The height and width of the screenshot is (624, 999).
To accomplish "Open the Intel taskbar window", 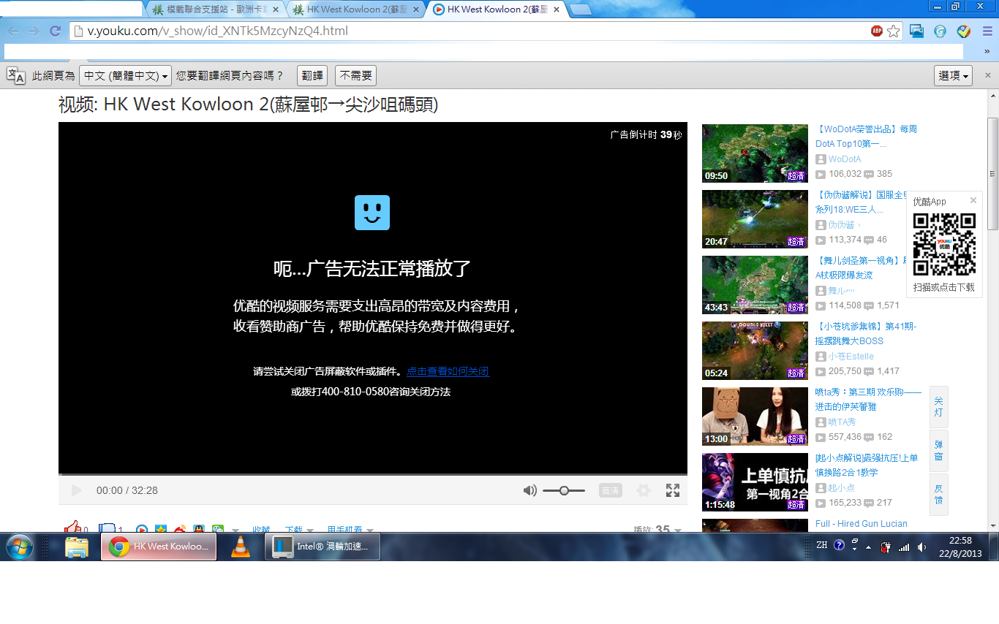I will pyautogui.click(x=323, y=547).
